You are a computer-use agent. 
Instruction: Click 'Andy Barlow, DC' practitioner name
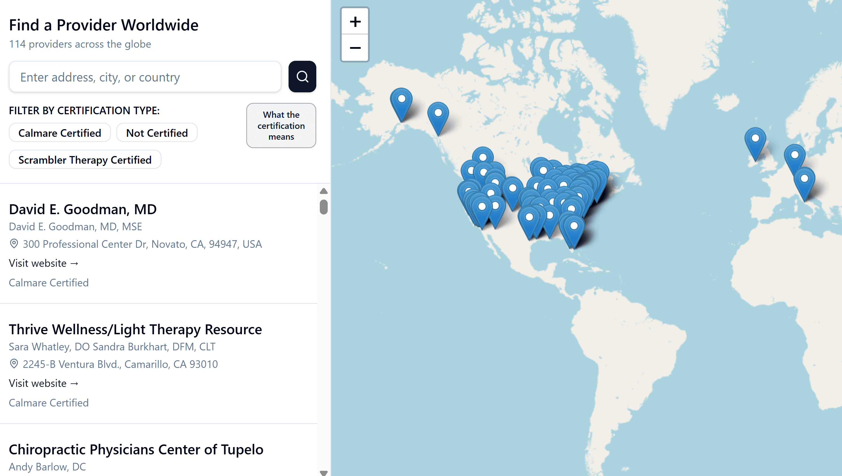[47, 467]
